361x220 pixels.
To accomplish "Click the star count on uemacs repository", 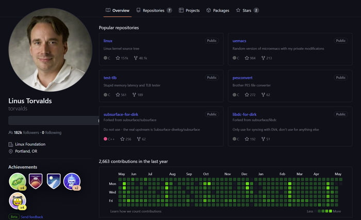I will (250, 58).
